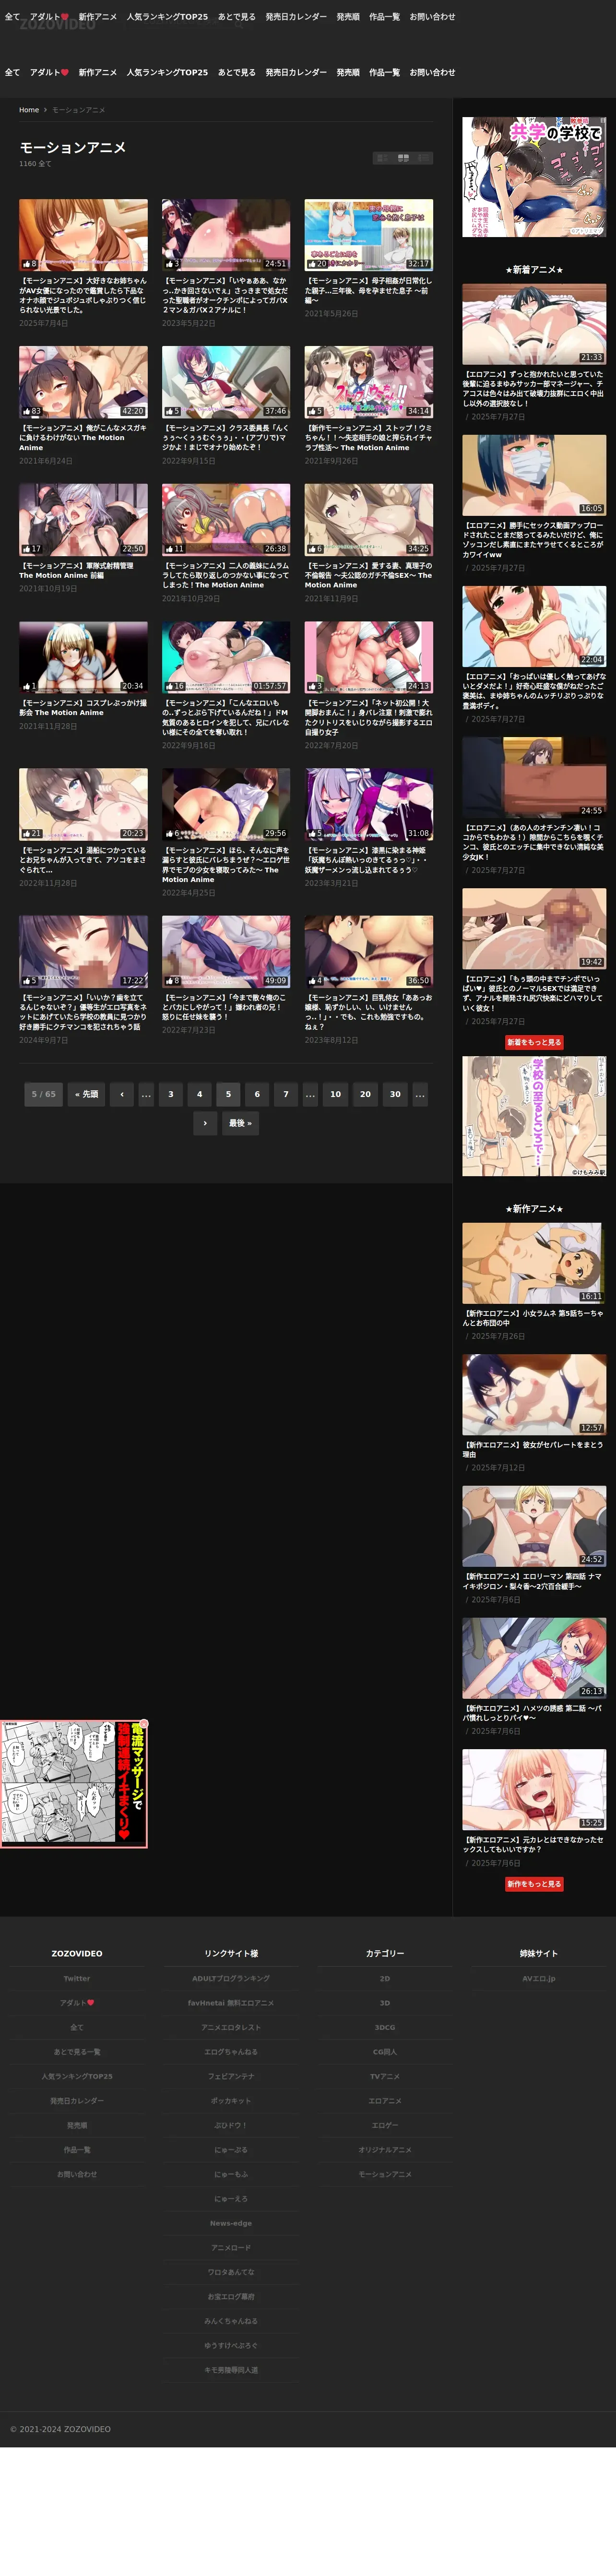
Task: Click the Home breadcrumb link
Action: pos(29,110)
